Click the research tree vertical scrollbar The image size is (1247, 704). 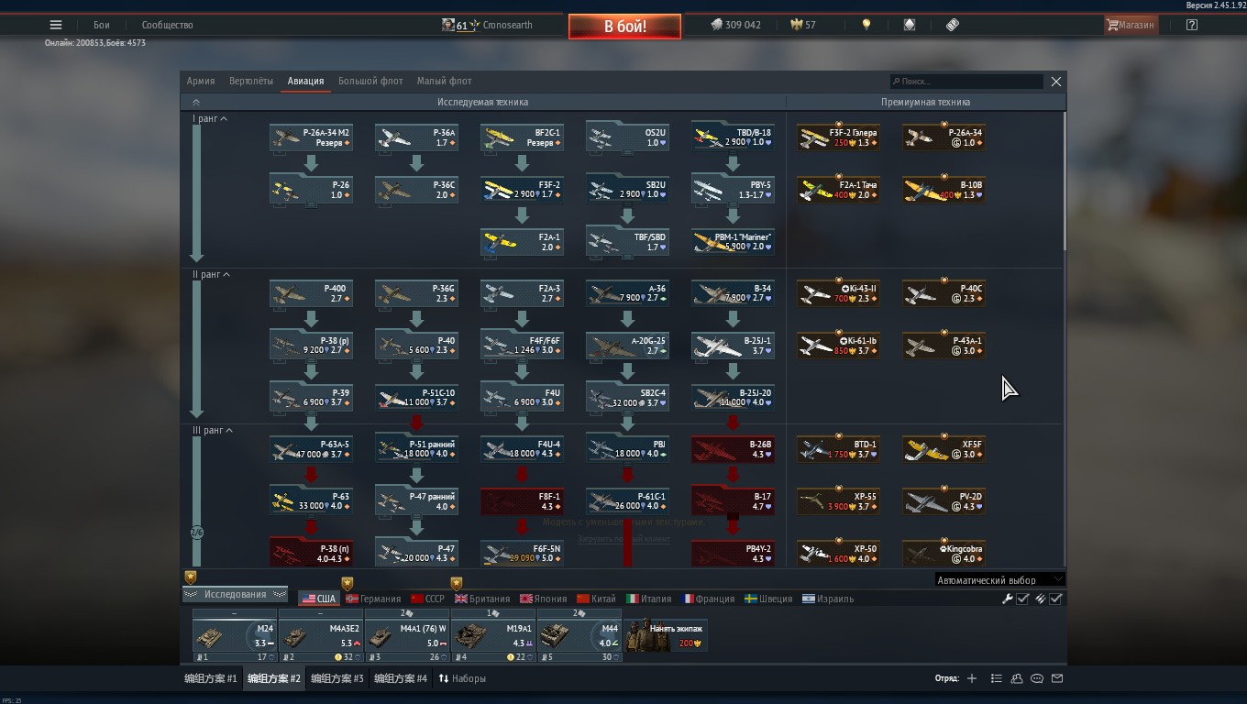coord(1064,180)
